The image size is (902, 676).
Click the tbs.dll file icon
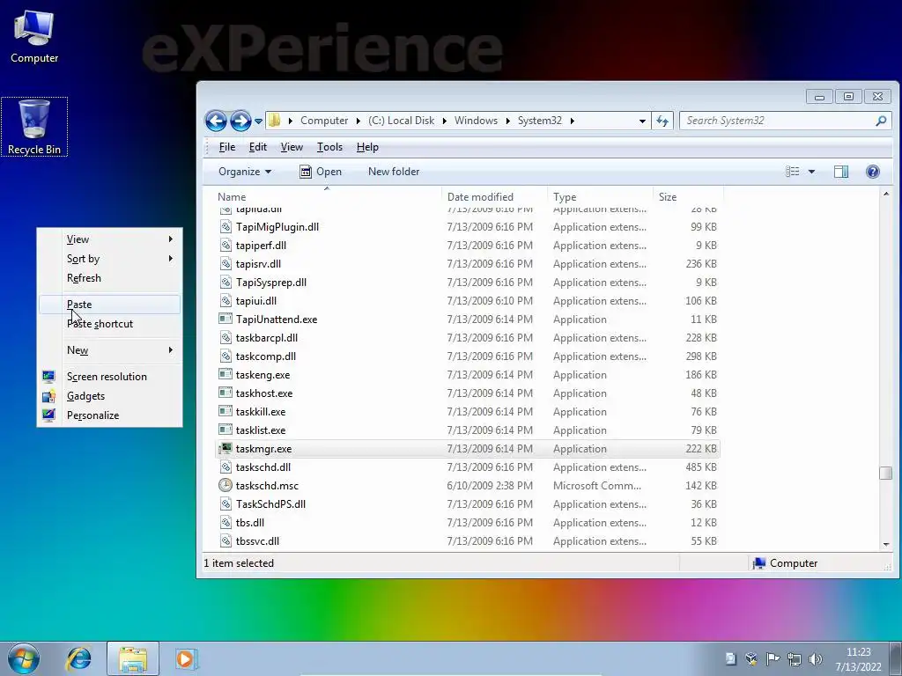pos(225,523)
